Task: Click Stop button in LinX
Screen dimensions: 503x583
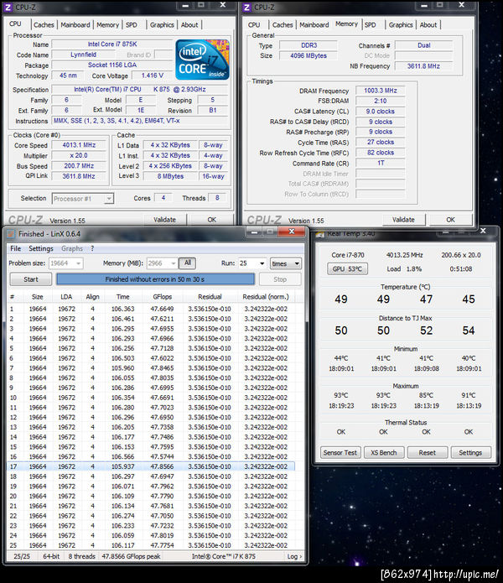Action: (x=280, y=279)
